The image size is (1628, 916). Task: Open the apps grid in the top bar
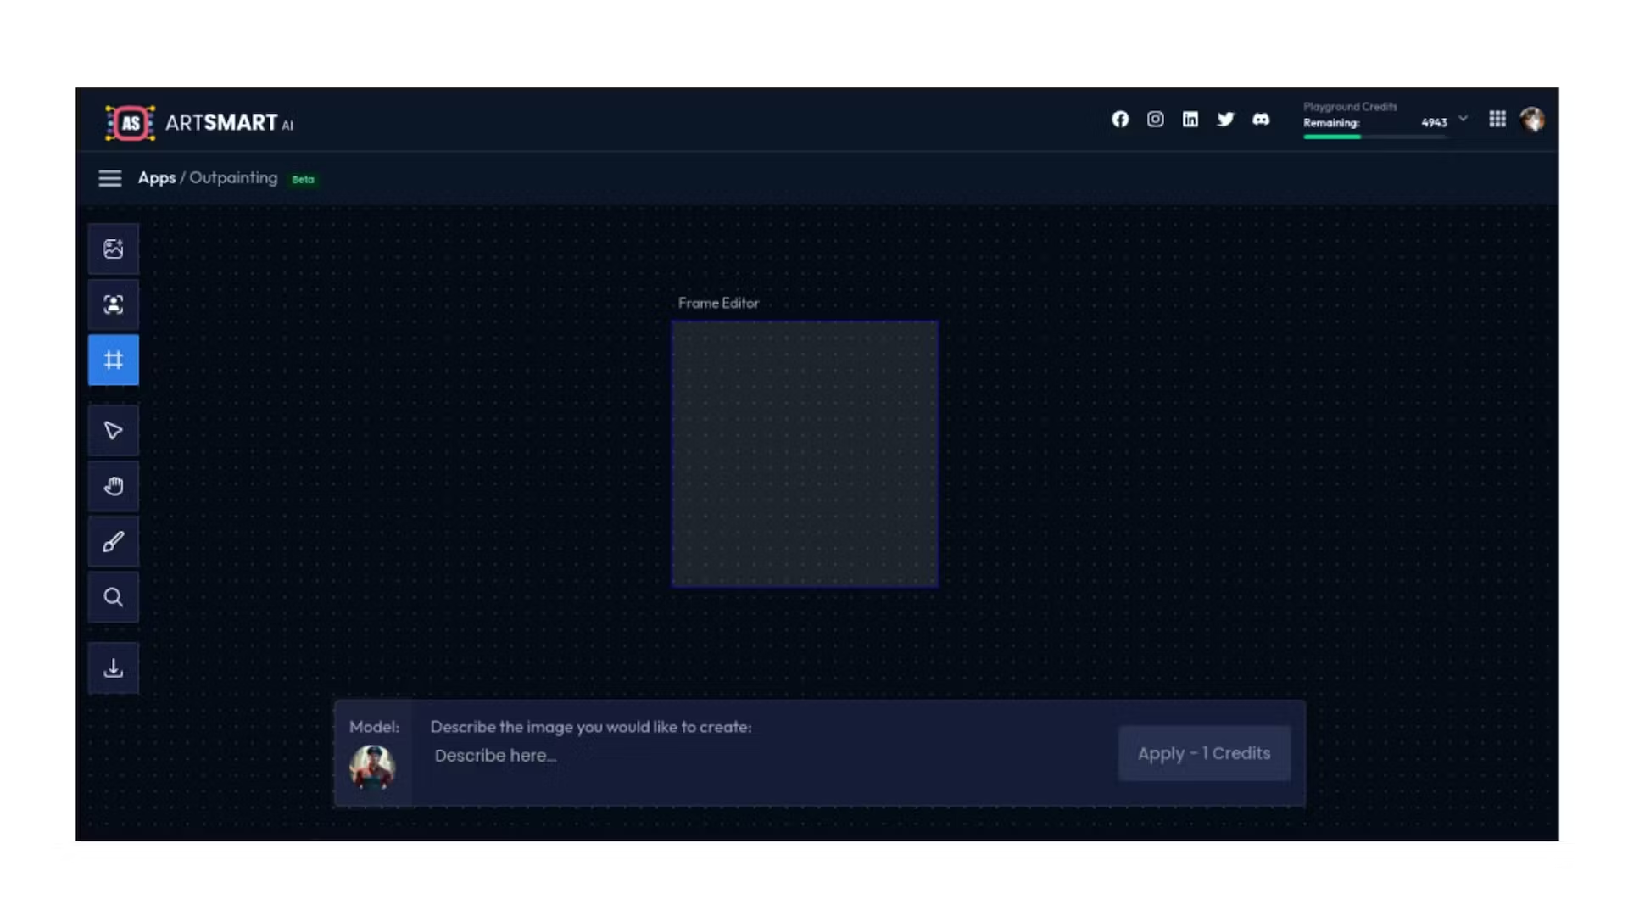tap(1497, 119)
